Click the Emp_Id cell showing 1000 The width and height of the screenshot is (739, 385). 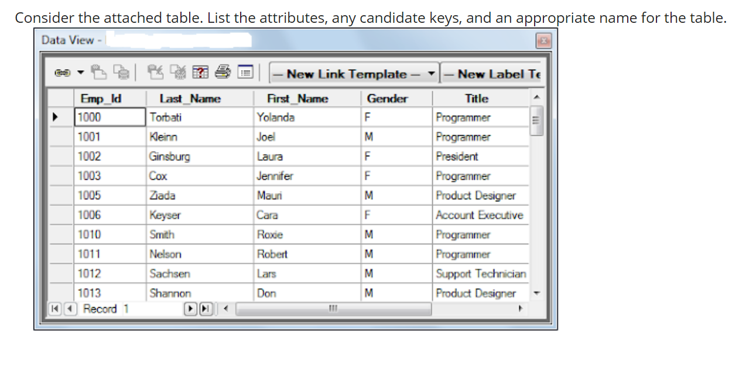click(x=109, y=116)
